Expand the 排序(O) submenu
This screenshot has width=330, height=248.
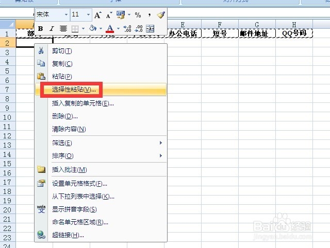click(101, 156)
